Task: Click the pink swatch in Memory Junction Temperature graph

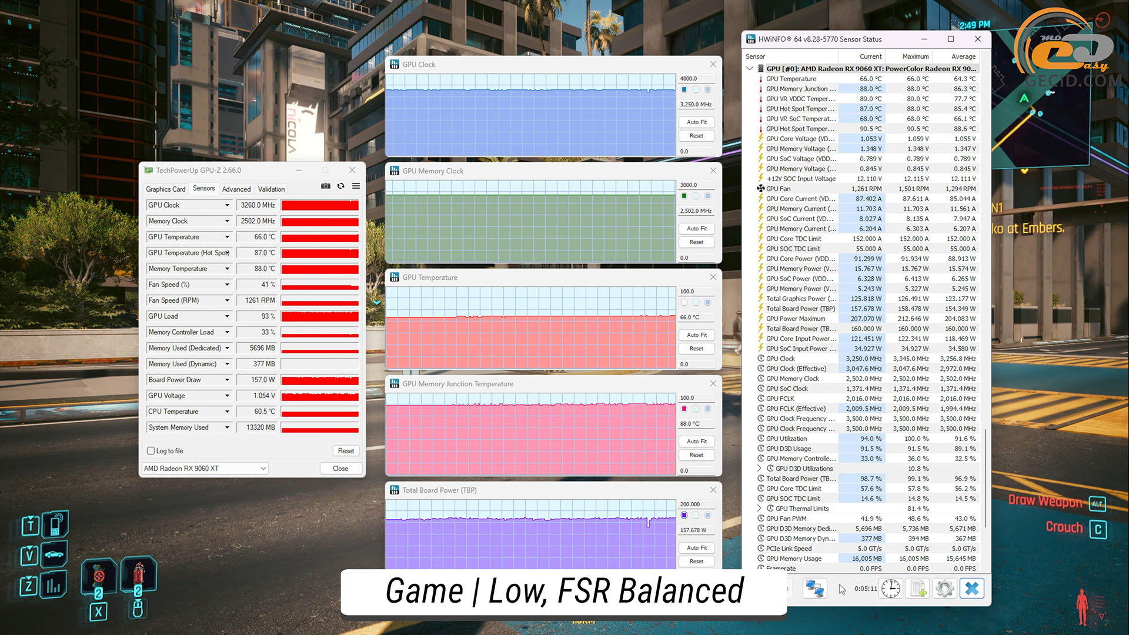Action: click(684, 409)
